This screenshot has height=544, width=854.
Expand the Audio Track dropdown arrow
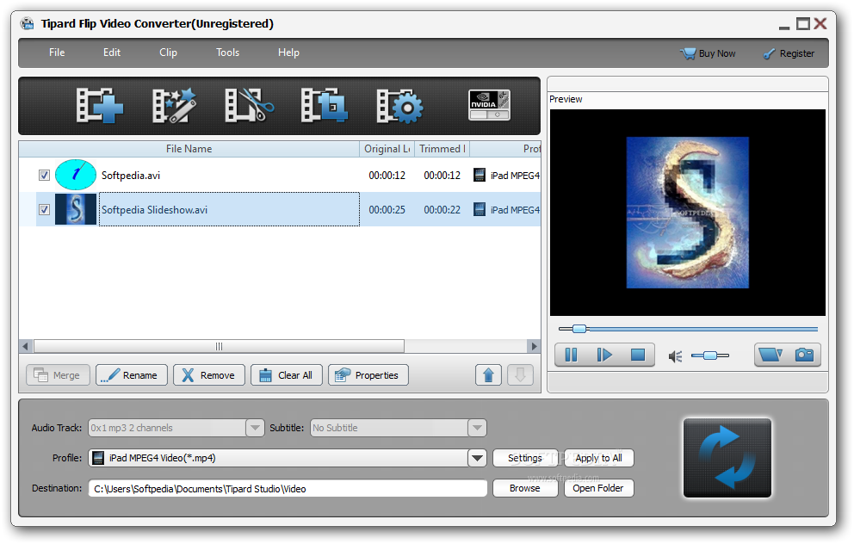point(255,428)
